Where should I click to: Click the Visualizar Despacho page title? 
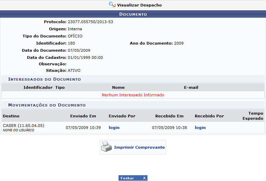click(139, 5)
